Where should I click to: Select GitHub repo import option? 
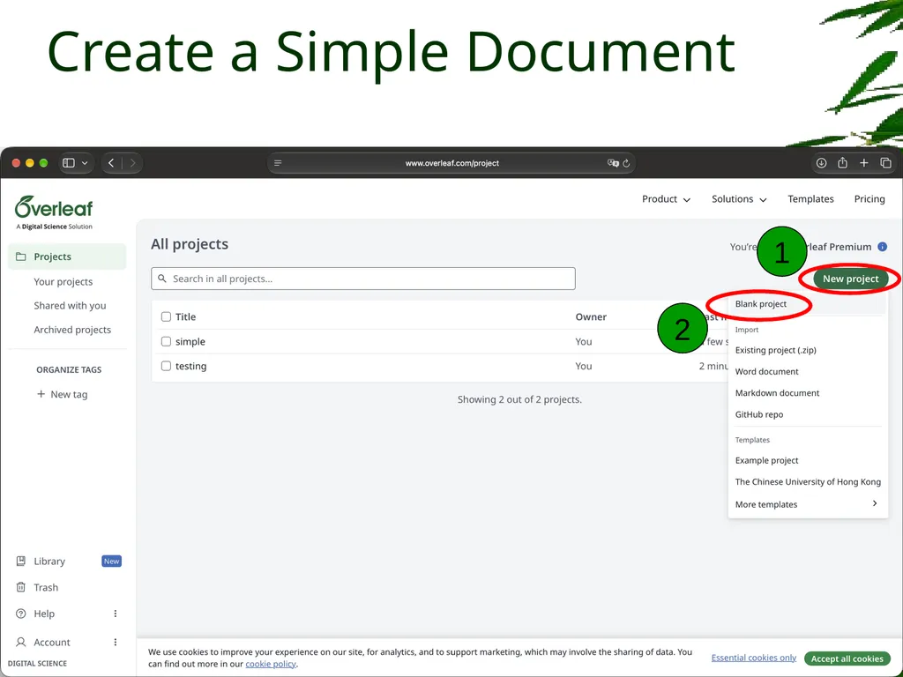(759, 414)
